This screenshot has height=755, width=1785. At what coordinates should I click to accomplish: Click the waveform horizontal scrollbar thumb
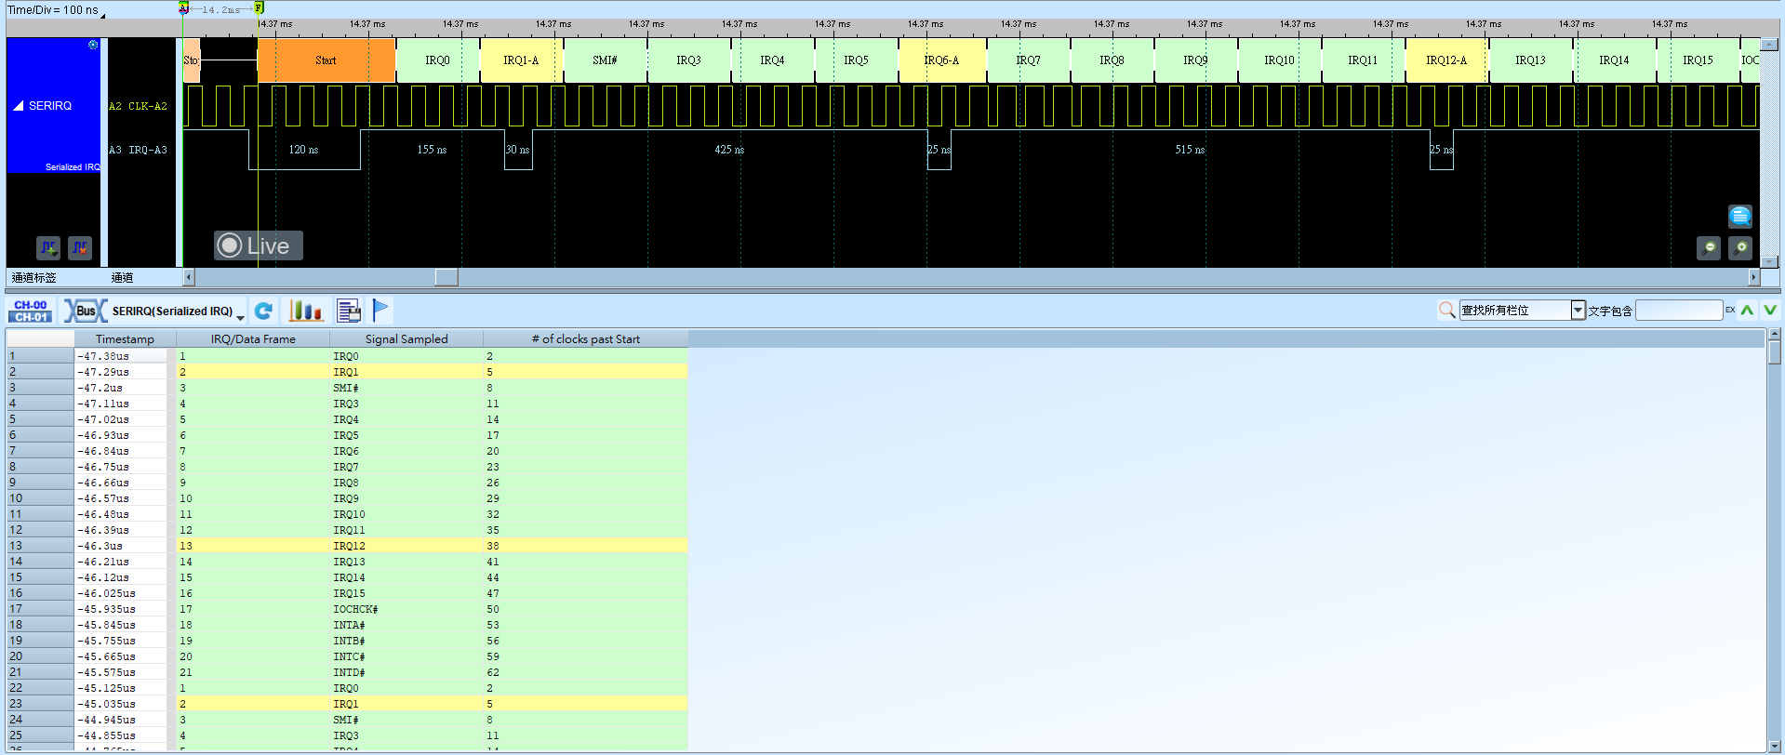[x=446, y=277]
